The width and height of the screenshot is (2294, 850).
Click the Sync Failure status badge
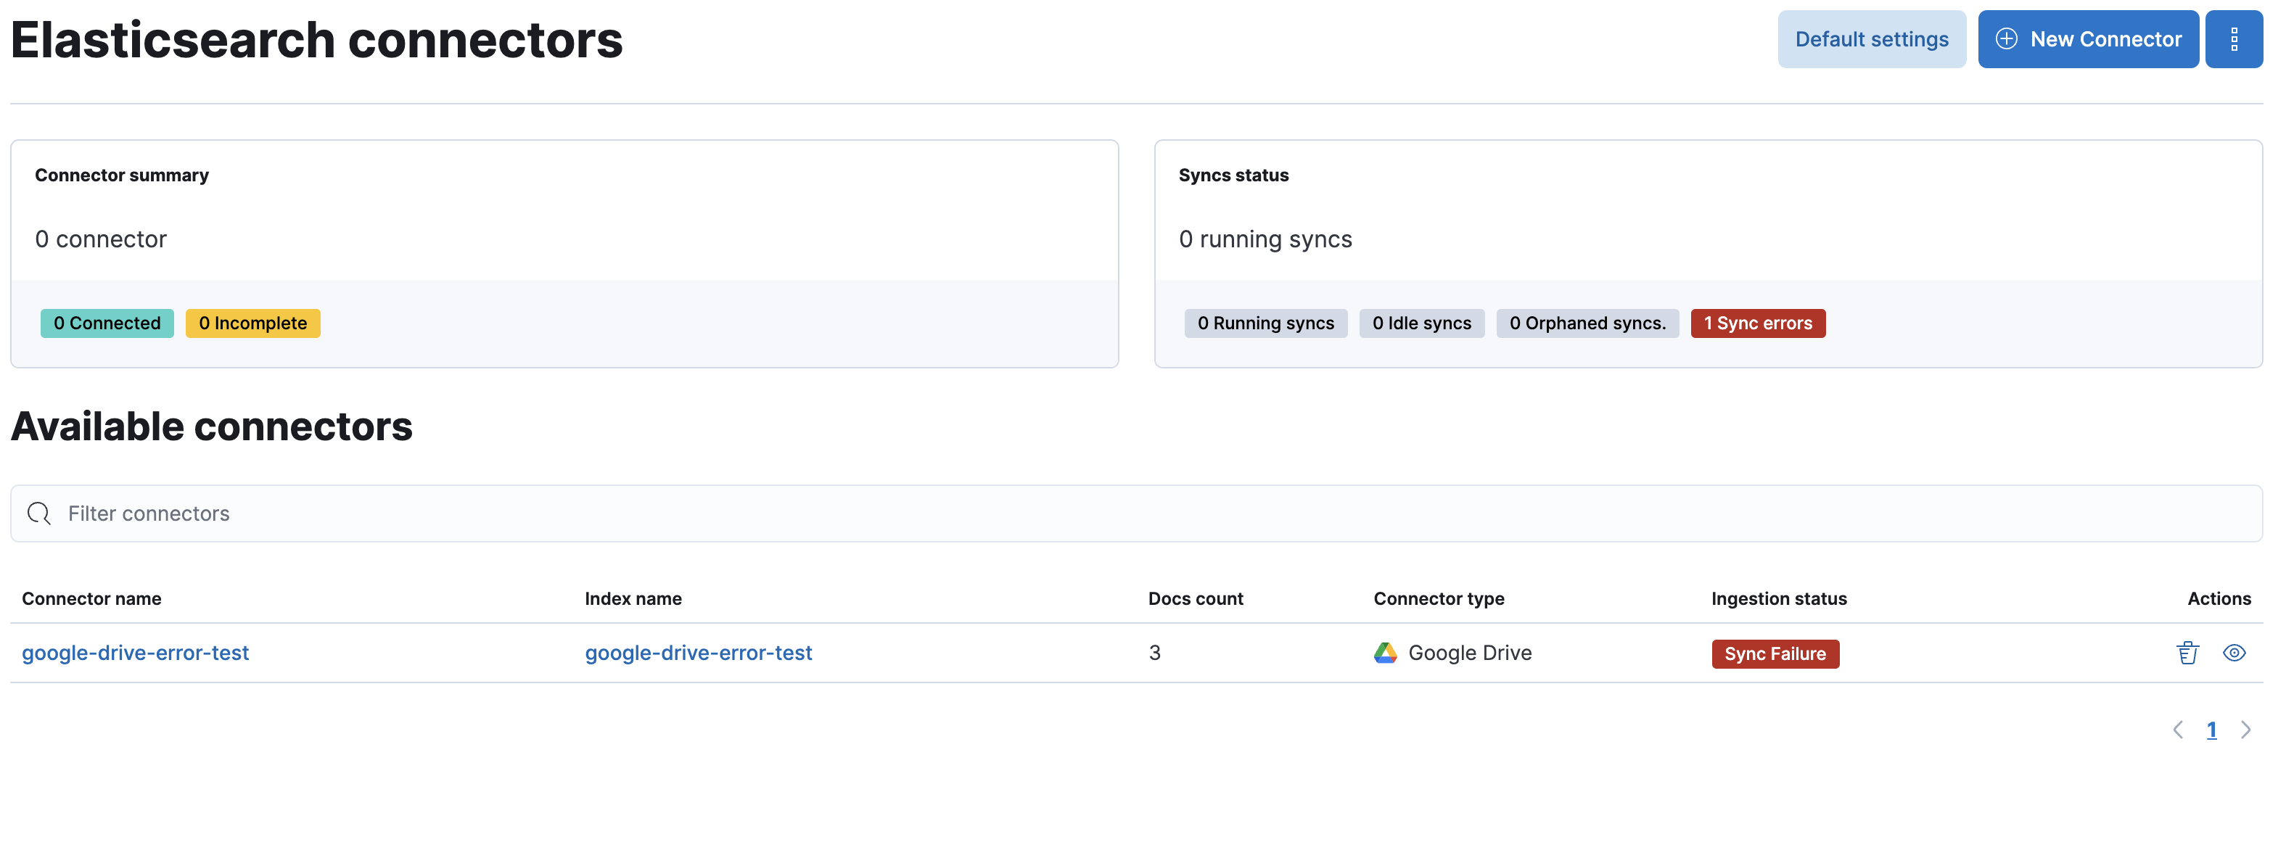pos(1775,654)
